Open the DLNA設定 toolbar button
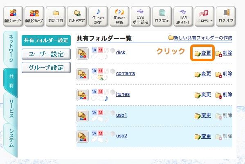The width and height of the screenshot is (245, 164). tap(77, 16)
